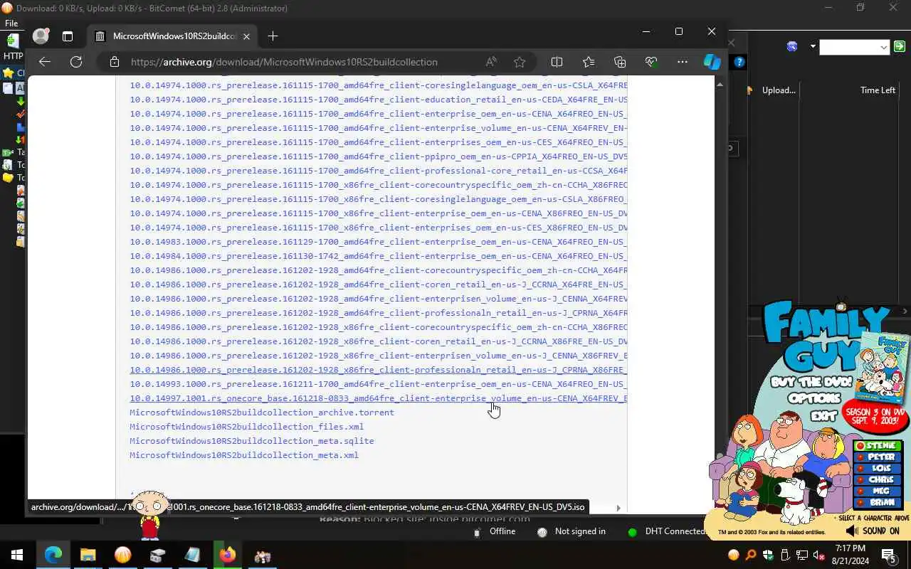Open notification center with 5 notifications
Screen dimensions: 911x569
click(x=889, y=555)
